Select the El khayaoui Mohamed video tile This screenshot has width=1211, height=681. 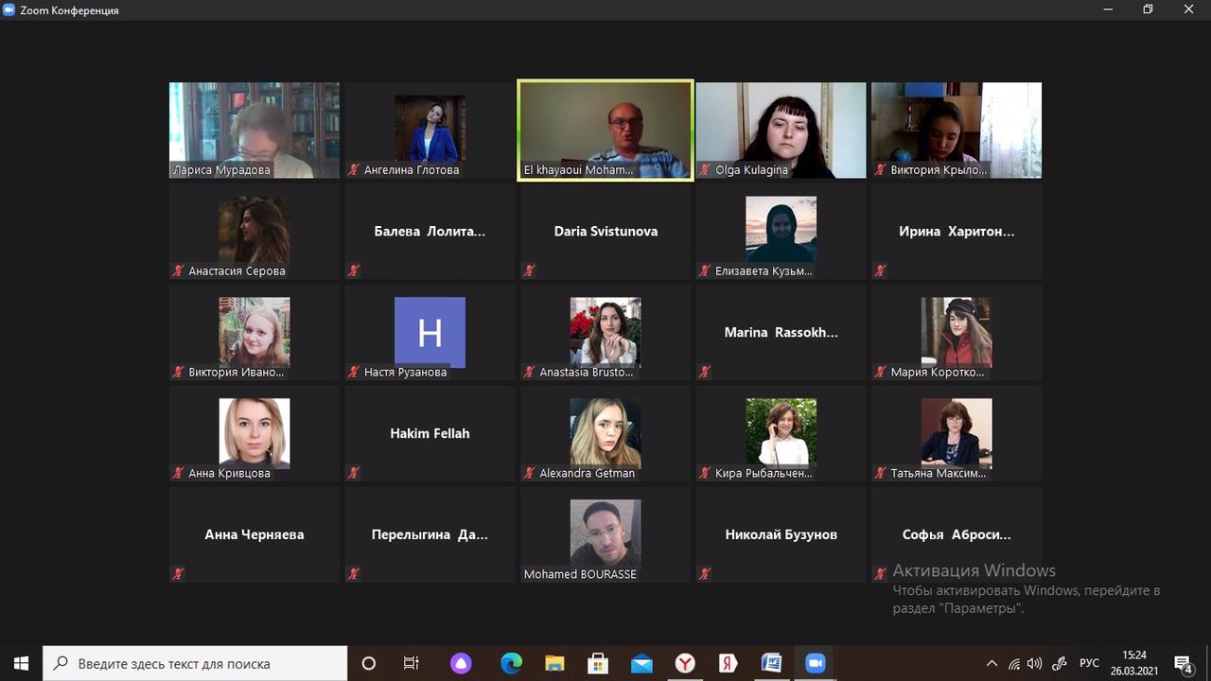tap(605, 130)
